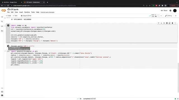Screen dimensions: 179x100
Task: Open the Editing mode dropdown
Action: point(168,16)
